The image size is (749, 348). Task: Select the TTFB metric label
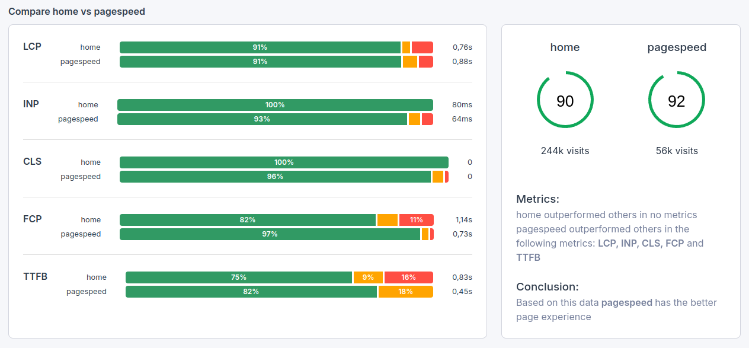[x=36, y=276]
